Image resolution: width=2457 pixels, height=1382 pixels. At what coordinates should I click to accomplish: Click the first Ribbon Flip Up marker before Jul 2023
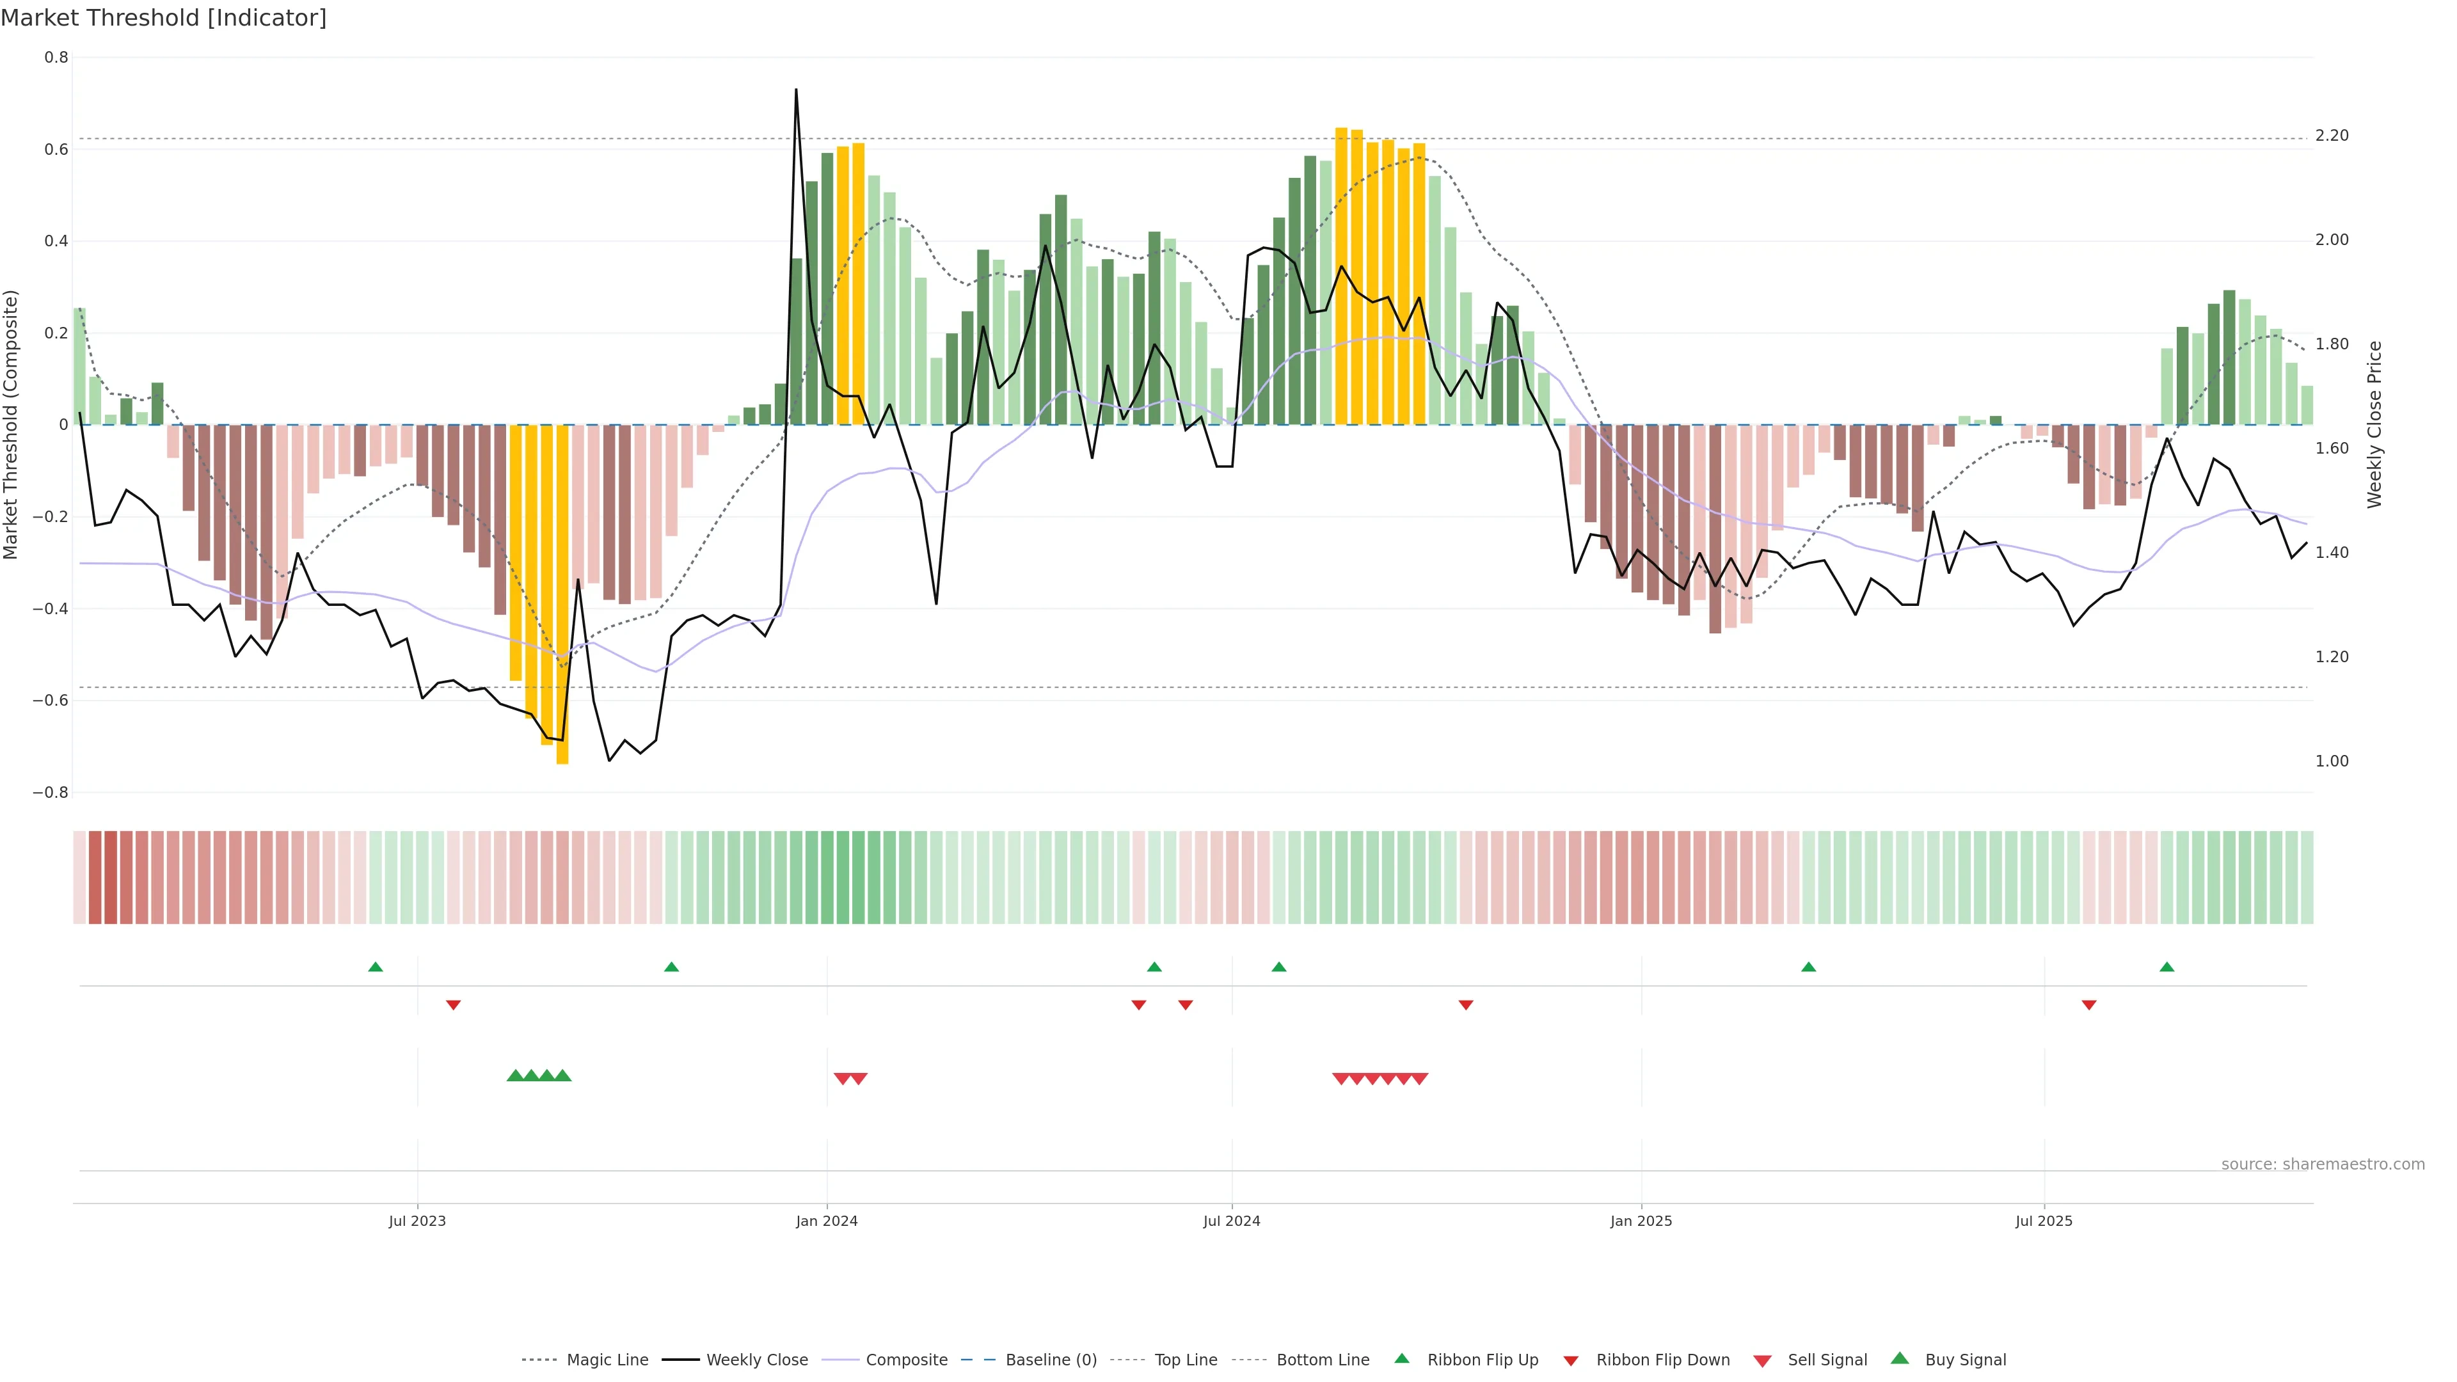click(376, 967)
